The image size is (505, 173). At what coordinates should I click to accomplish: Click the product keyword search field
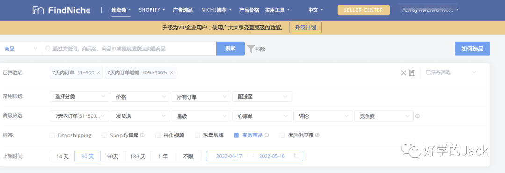129,49
